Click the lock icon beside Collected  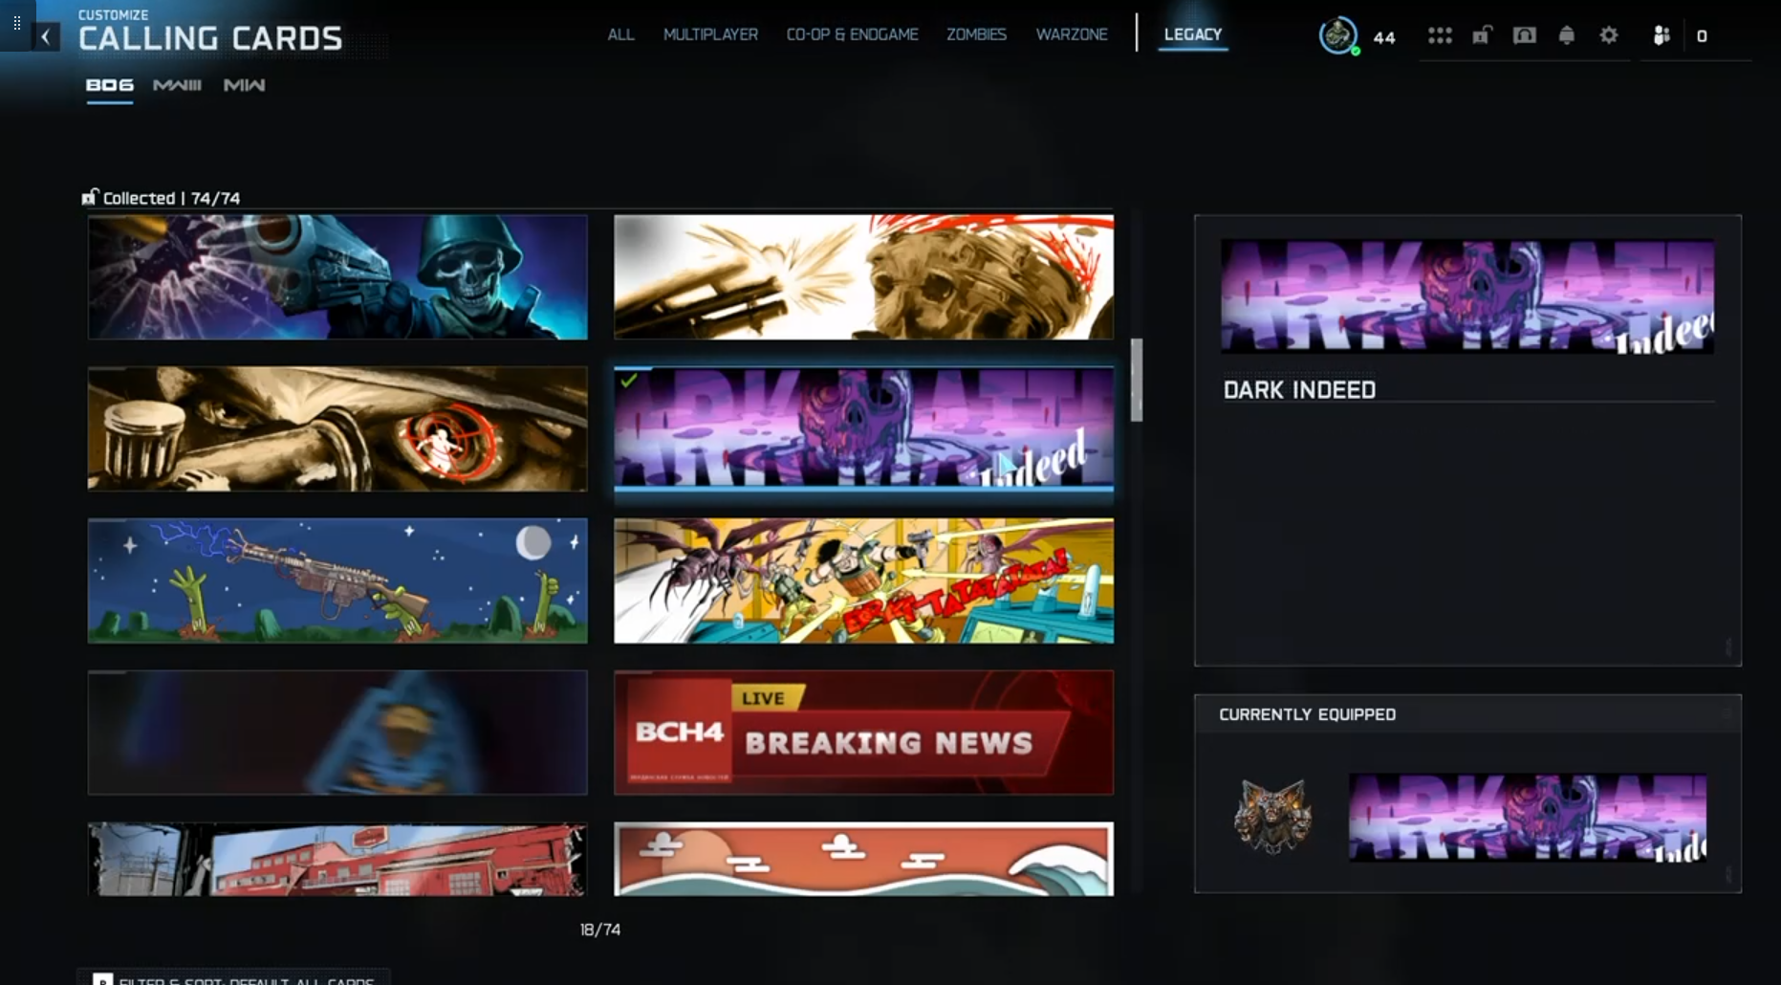tap(90, 197)
